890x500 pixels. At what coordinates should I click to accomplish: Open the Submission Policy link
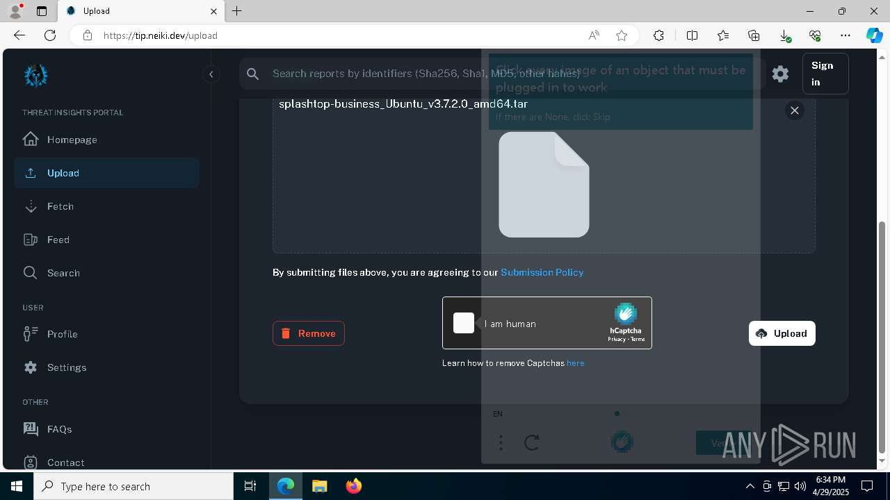click(542, 272)
